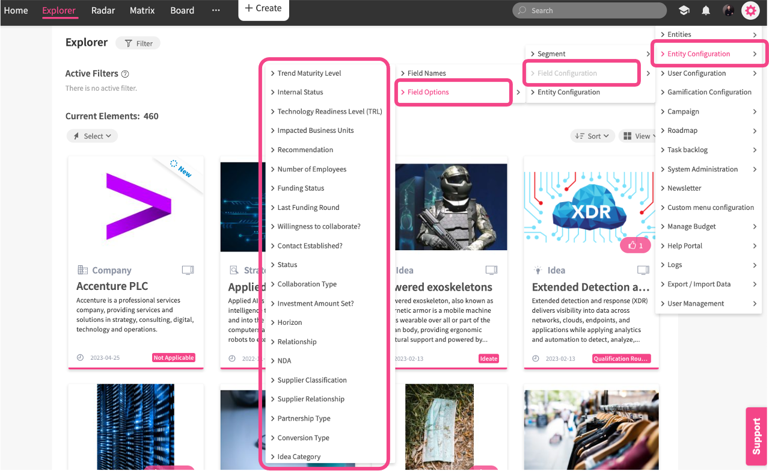Screen dimensions: 769x471
Task: Choose Field Names in the submenu
Action: tap(427, 73)
